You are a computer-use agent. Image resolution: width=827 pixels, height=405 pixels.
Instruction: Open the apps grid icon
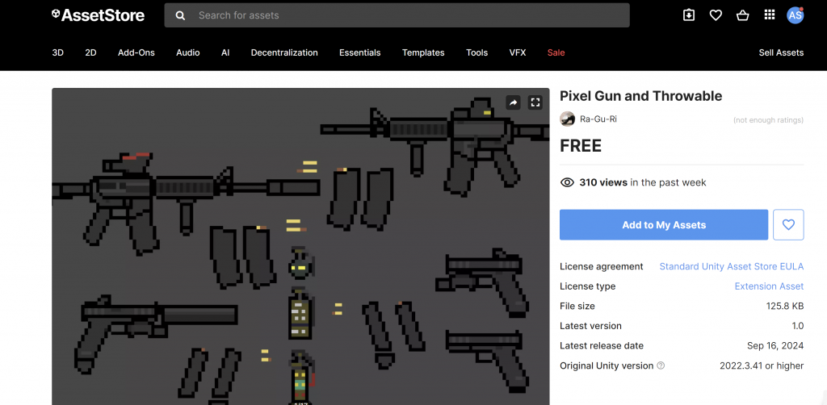coord(770,15)
